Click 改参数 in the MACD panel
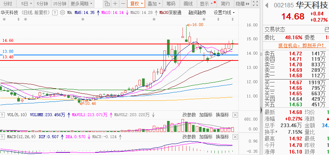This screenshot has width=329, height=155. [x=189, y=137]
